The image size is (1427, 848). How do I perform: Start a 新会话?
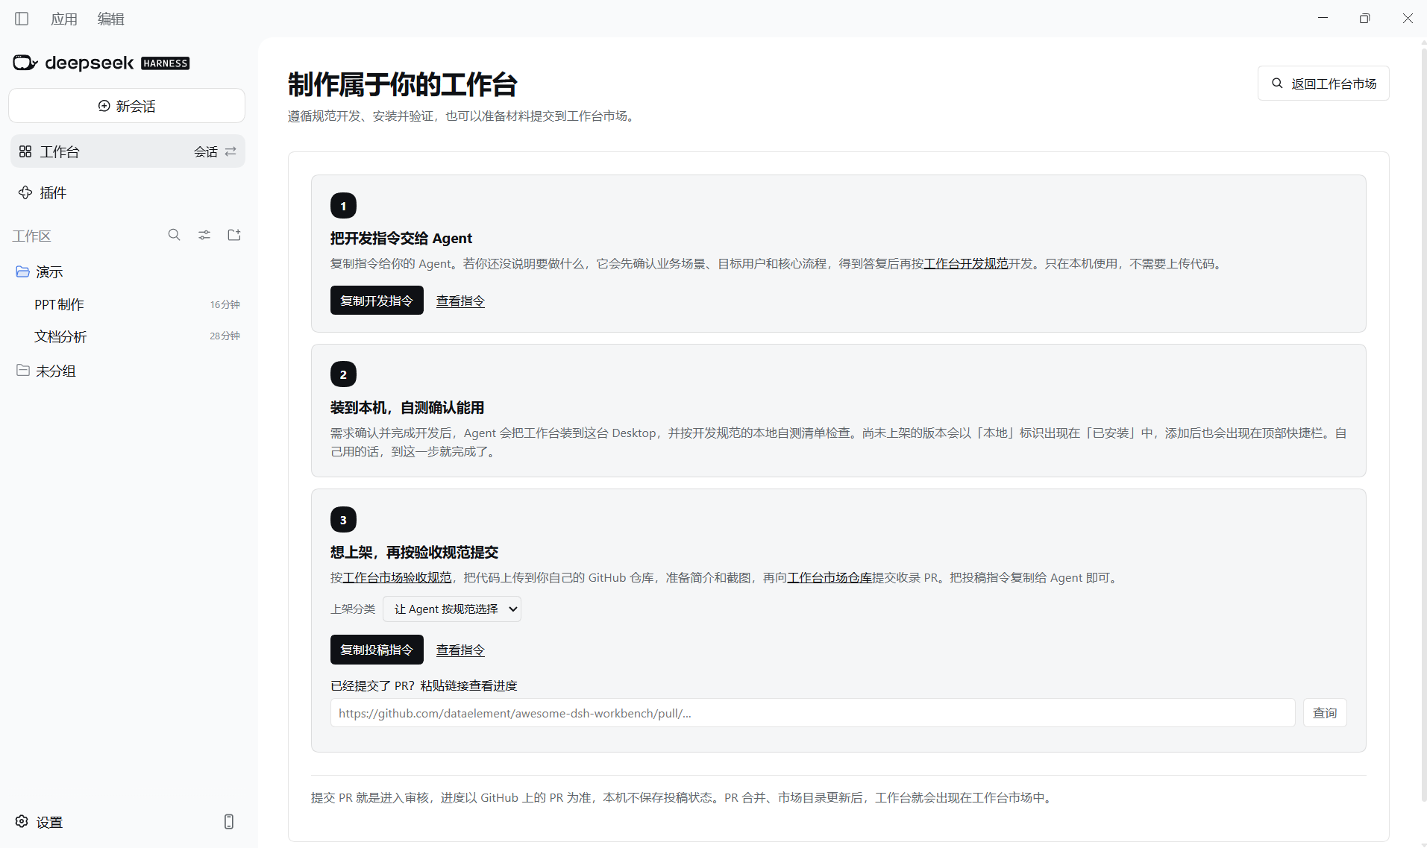point(127,106)
